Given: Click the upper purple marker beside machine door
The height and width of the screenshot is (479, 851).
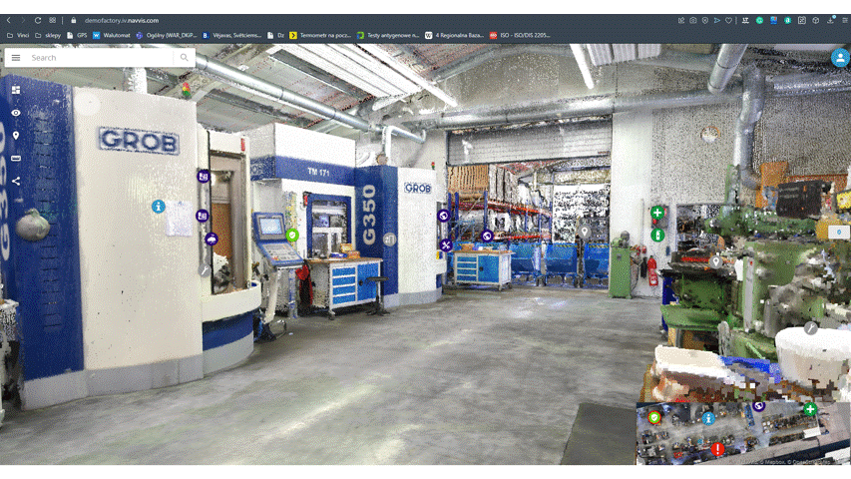Looking at the screenshot, I should 203,176.
